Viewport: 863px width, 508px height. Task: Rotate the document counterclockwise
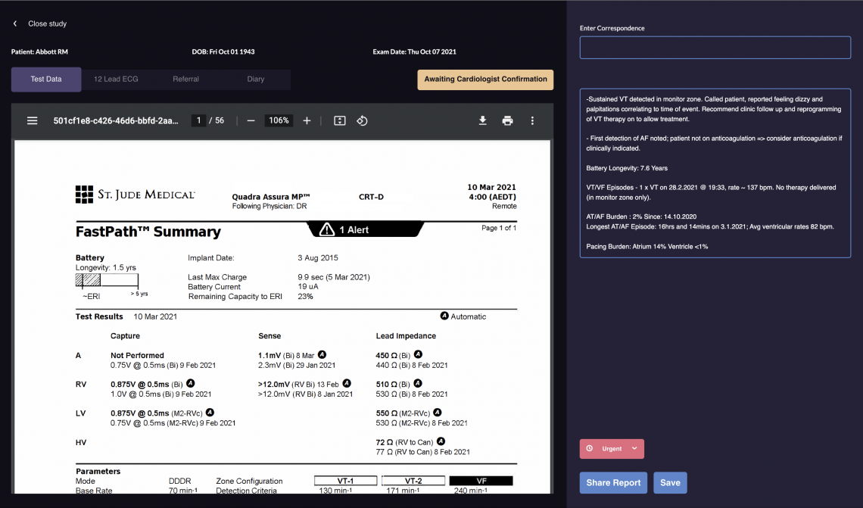(x=362, y=120)
